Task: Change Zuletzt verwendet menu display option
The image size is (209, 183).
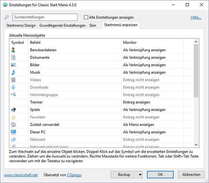Action: coord(139,125)
